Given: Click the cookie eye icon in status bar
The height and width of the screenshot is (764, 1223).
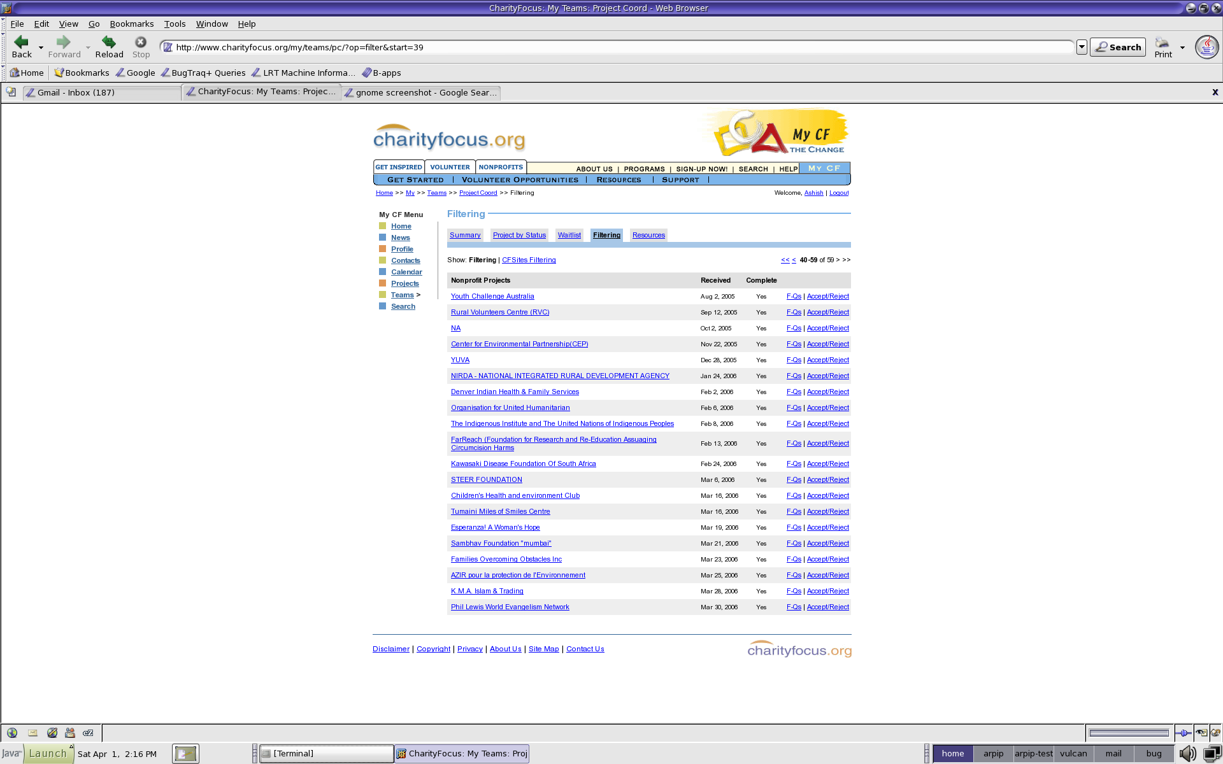Looking at the screenshot, I should pos(1201,733).
